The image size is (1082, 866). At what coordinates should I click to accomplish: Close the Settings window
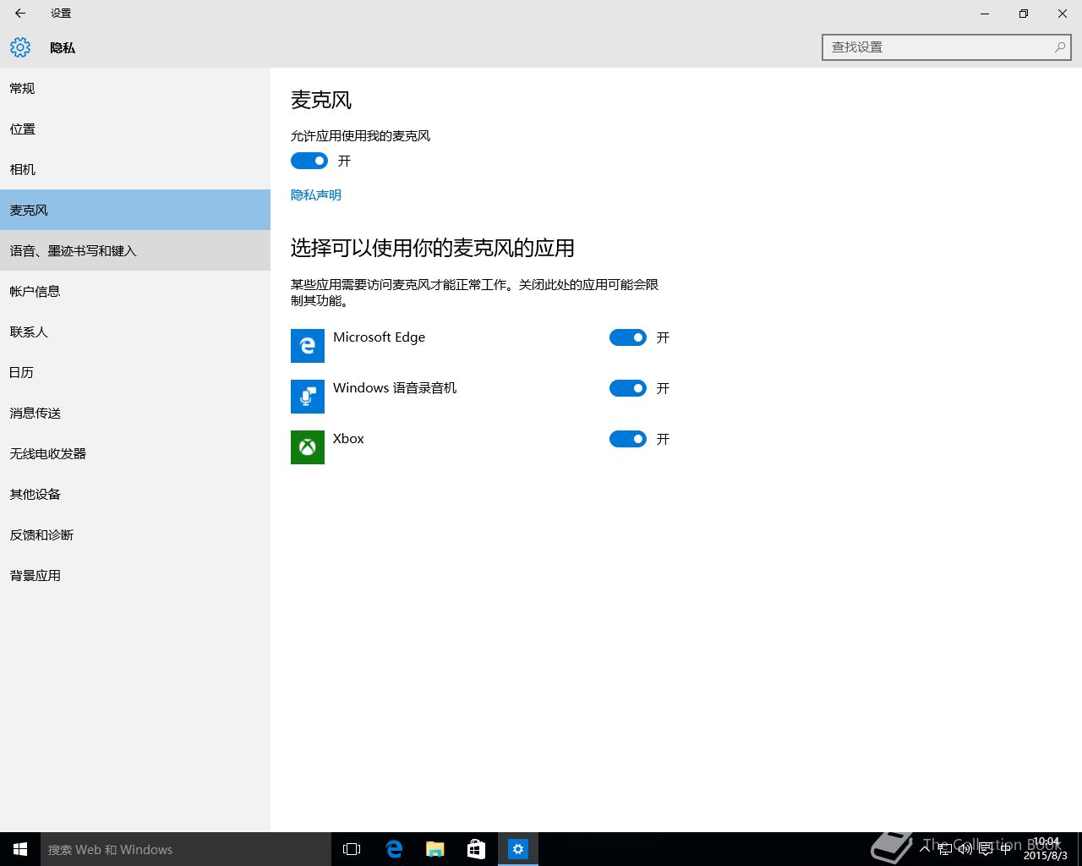click(1063, 14)
